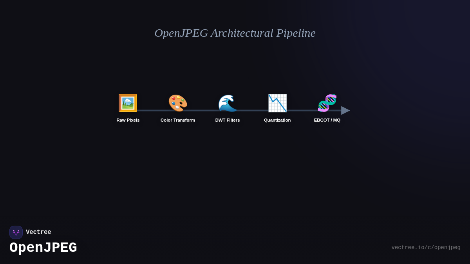Click the EBCOT / MQ stage label
470x264 pixels.
(327, 120)
